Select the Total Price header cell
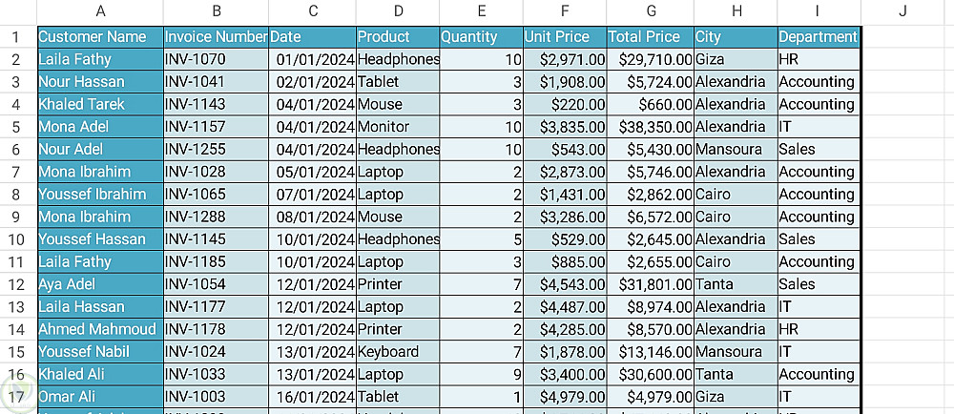This screenshot has height=414, width=954. [650, 37]
